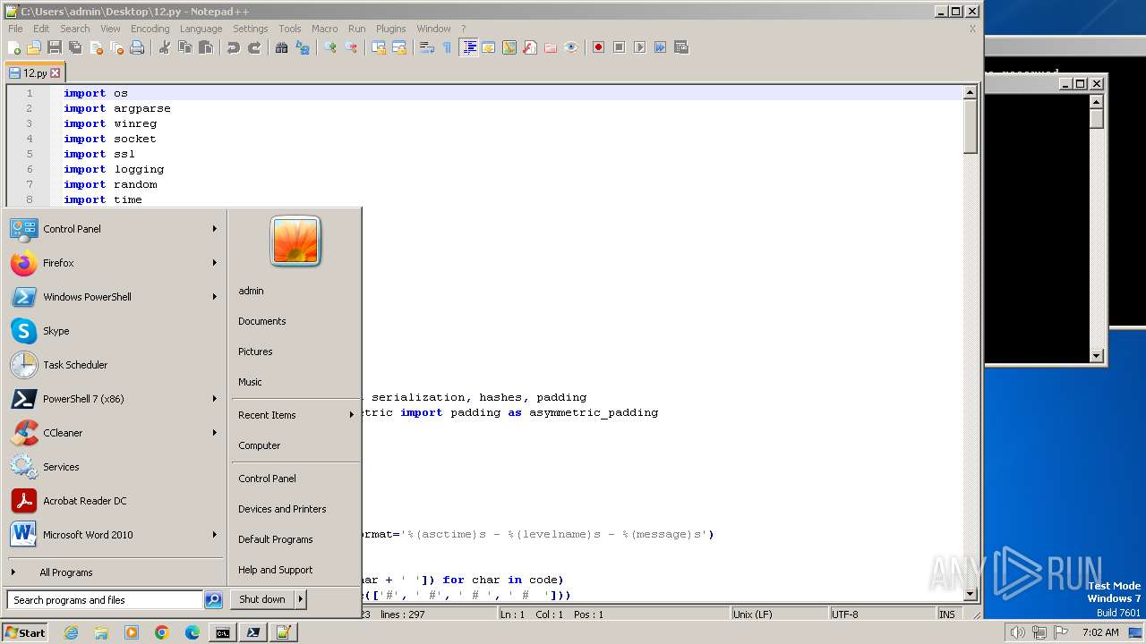Open the Encoding menu
Screen dimensions: 1146x644
coord(150,29)
